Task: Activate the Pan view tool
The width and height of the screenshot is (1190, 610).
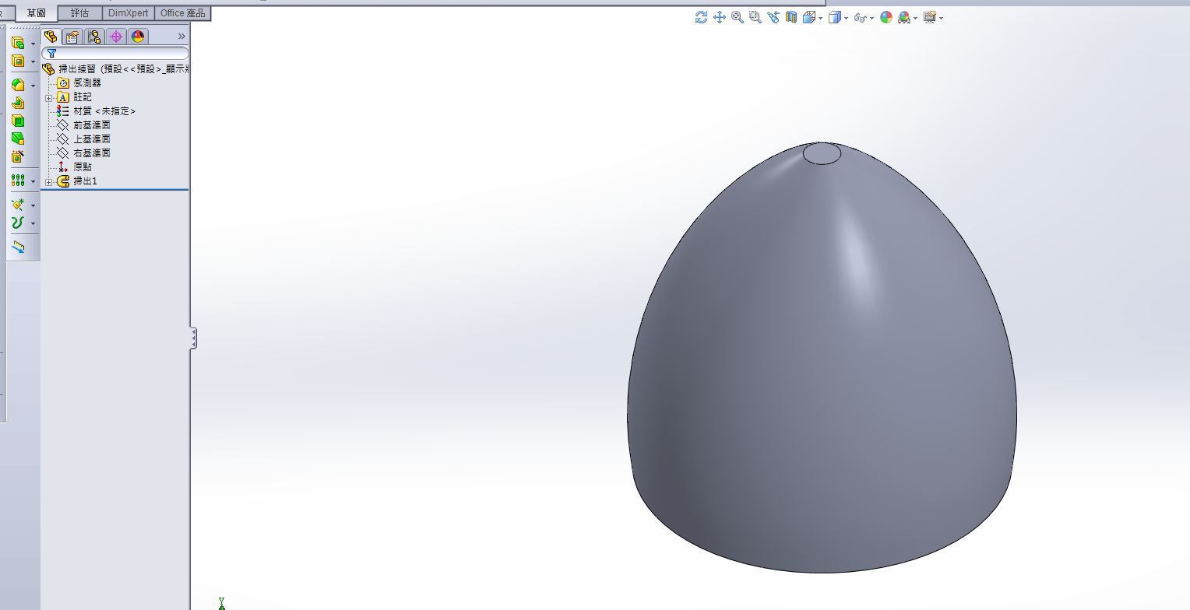Action: (x=719, y=17)
